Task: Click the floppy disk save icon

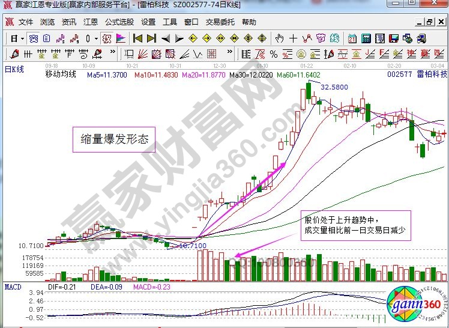Action: [x=394, y=38]
